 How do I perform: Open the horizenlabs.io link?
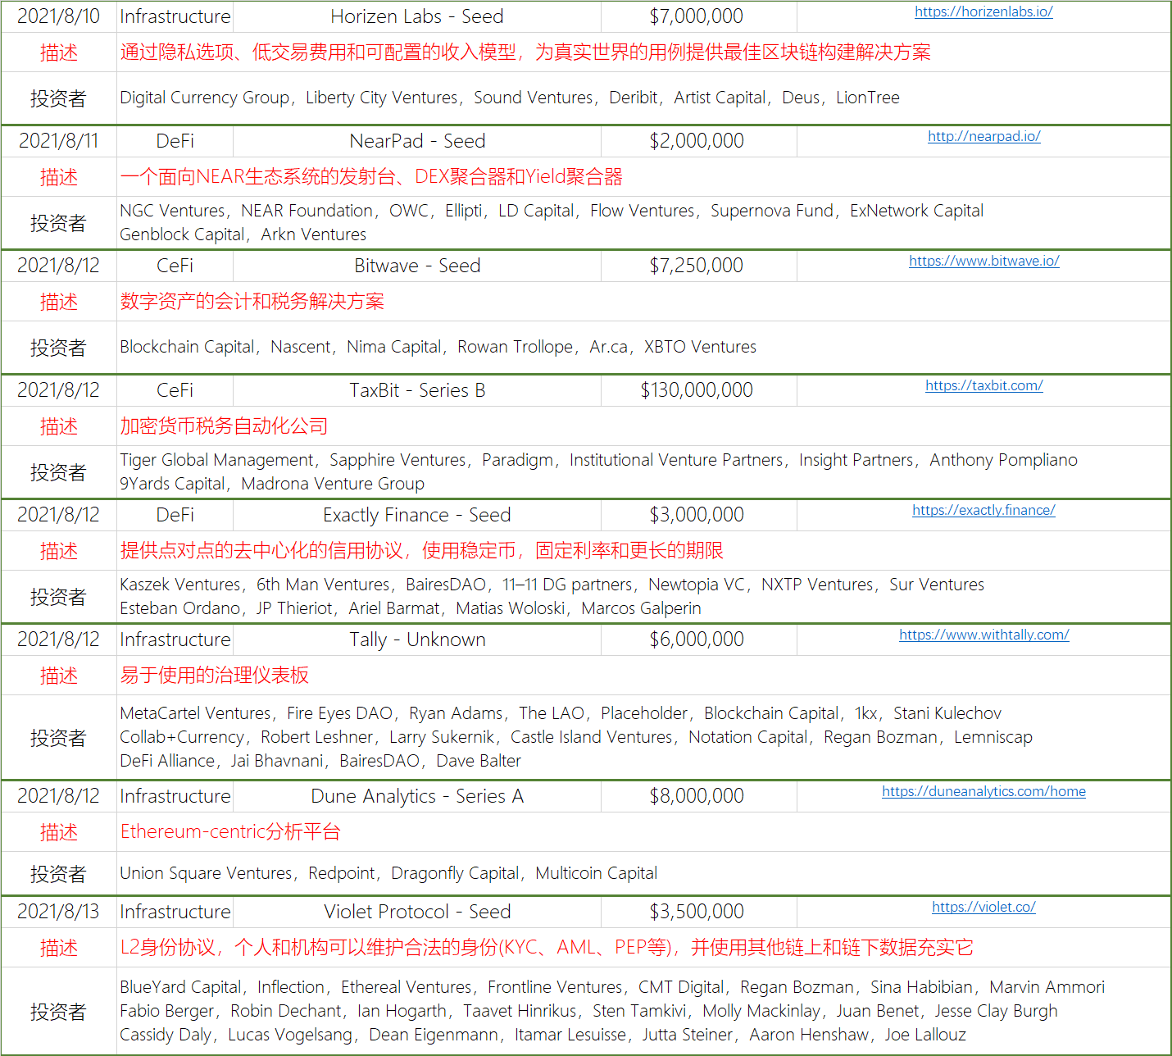pos(983,11)
